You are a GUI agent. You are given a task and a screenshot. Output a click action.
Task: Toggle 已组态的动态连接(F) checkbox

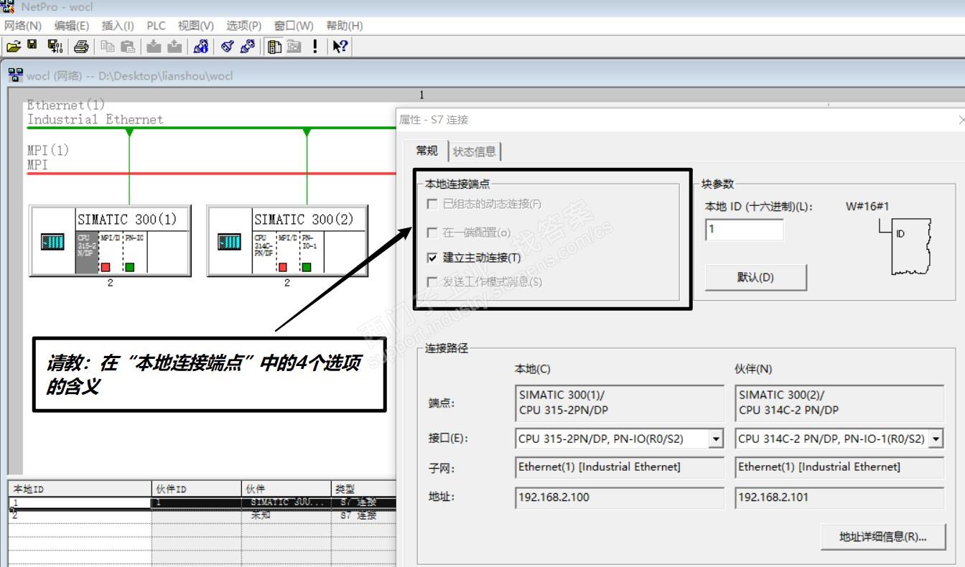tap(432, 204)
